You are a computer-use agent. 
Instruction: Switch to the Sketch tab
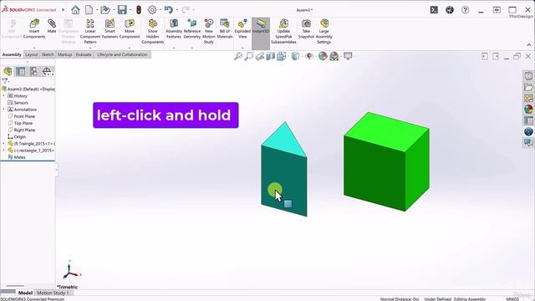point(48,54)
